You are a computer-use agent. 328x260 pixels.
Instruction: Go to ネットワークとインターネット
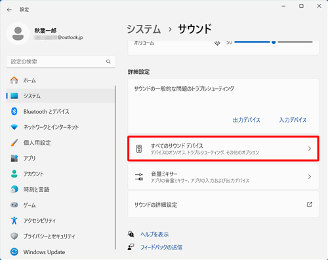point(60,127)
